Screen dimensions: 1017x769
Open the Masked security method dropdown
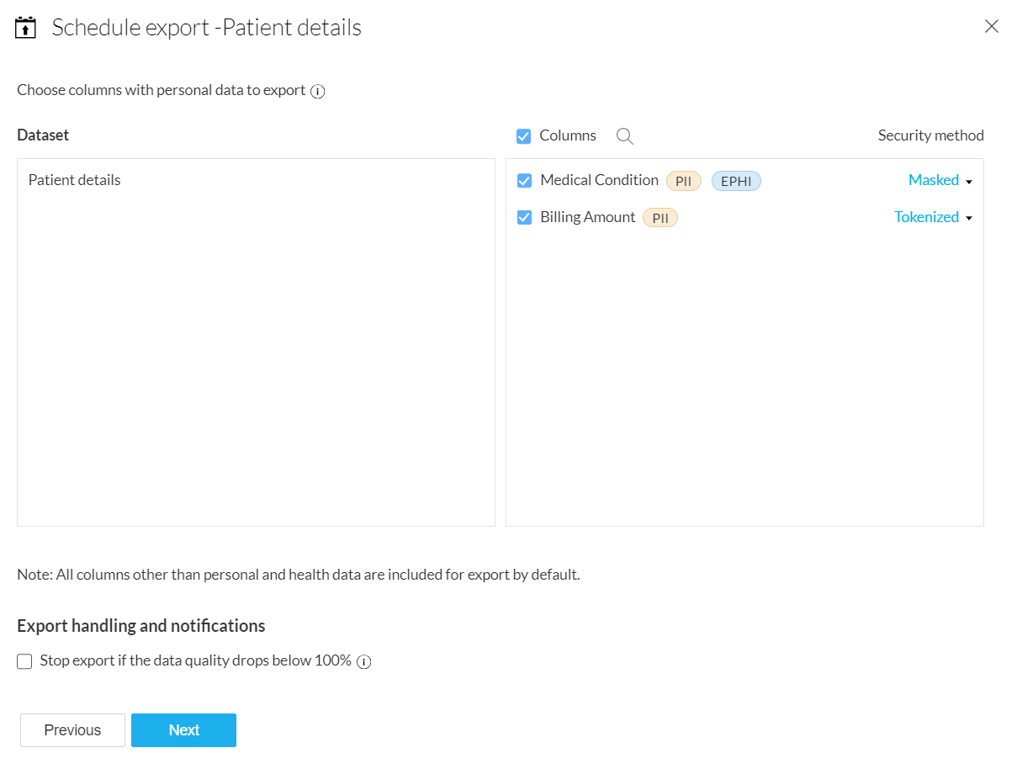[x=934, y=180]
